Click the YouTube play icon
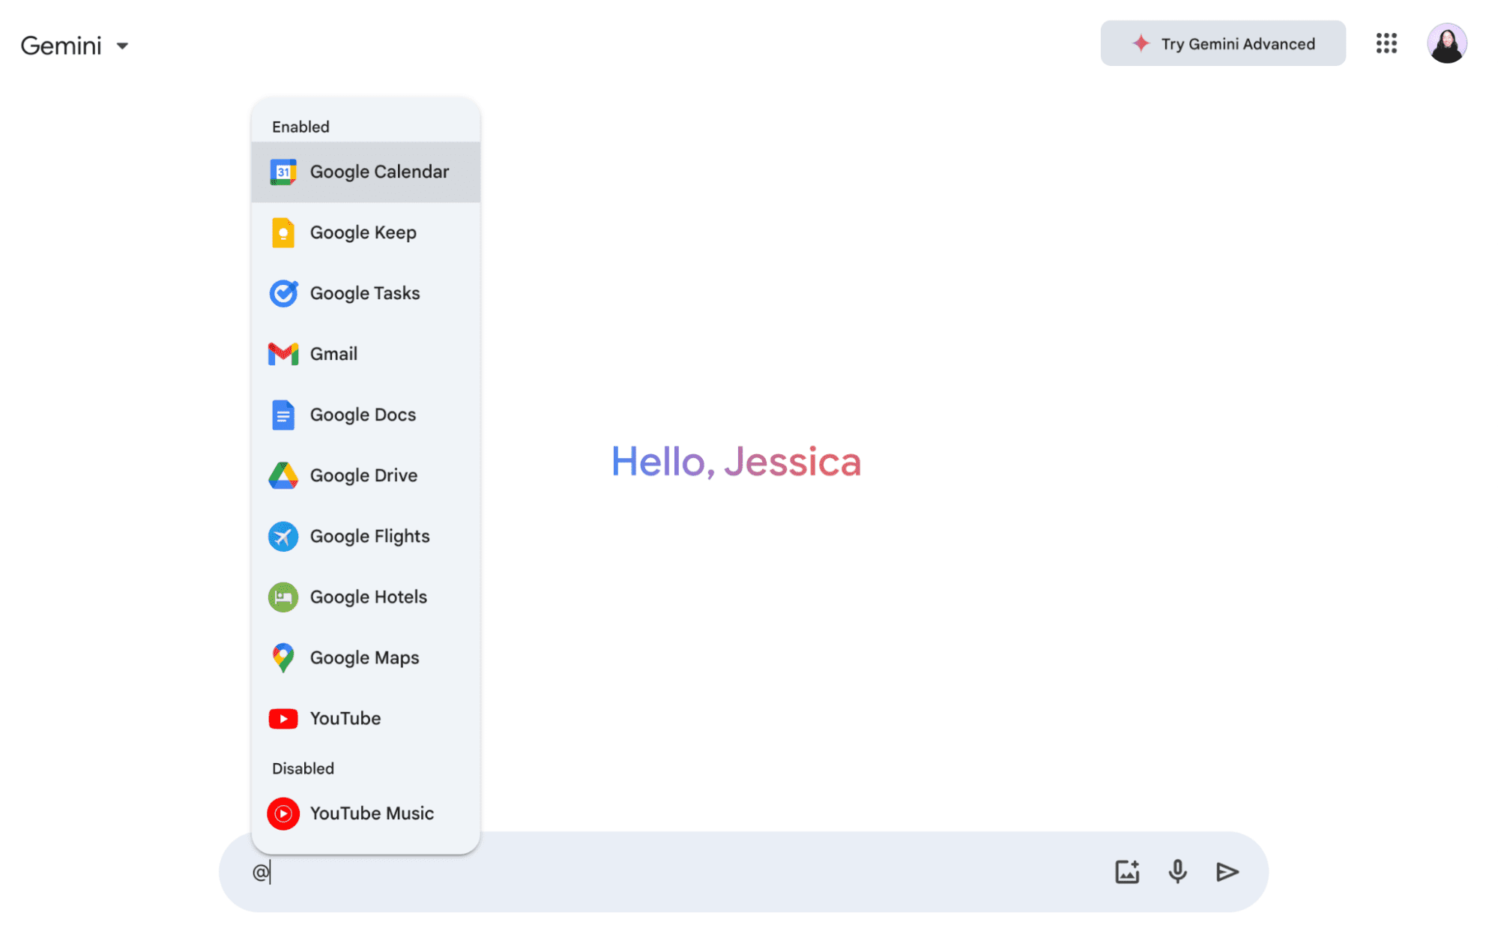Image resolution: width=1498 pixels, height=946 pixels. point(283,719)
